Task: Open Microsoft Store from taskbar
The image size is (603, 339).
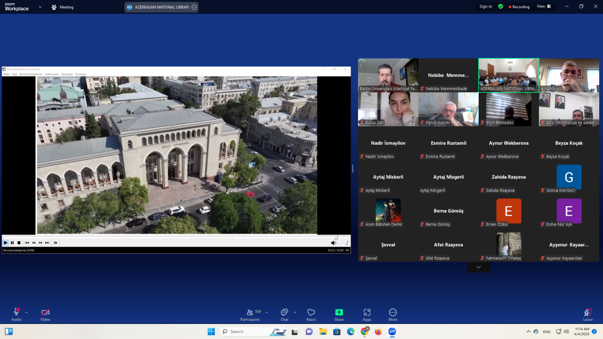Action: point(337,331)
